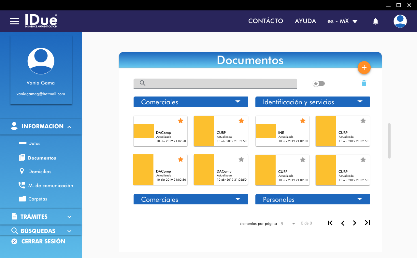Expand the Identificación y servicios dropdown
The width and height of the screenshot is (417, 258).
pos(360,102)
